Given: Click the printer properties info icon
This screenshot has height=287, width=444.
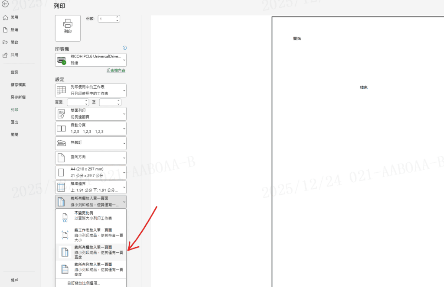Looking at the screenshot, I should tap(124, 48).
